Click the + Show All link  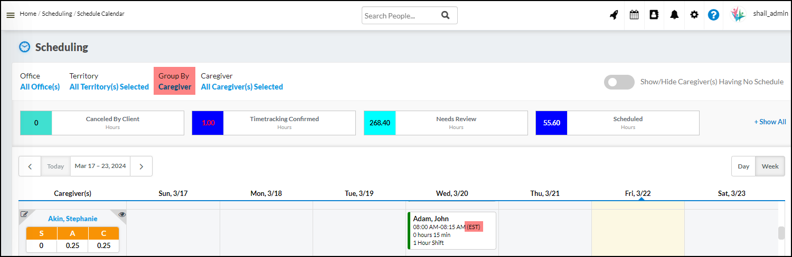click(x=770, y=122)
